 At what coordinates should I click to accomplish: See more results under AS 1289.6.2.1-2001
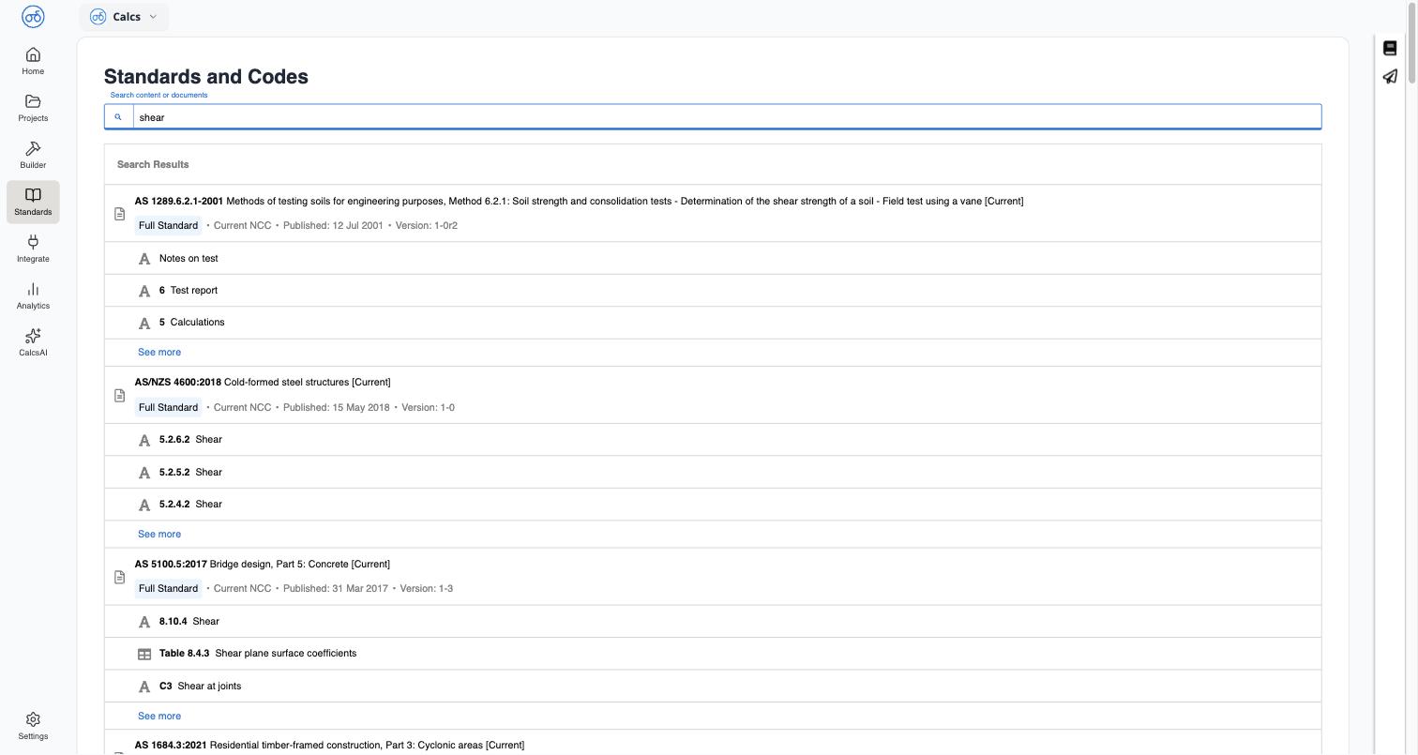click(159, 352)
